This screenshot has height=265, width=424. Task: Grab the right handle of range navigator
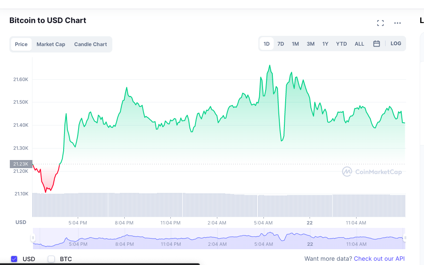pos(405,238)
